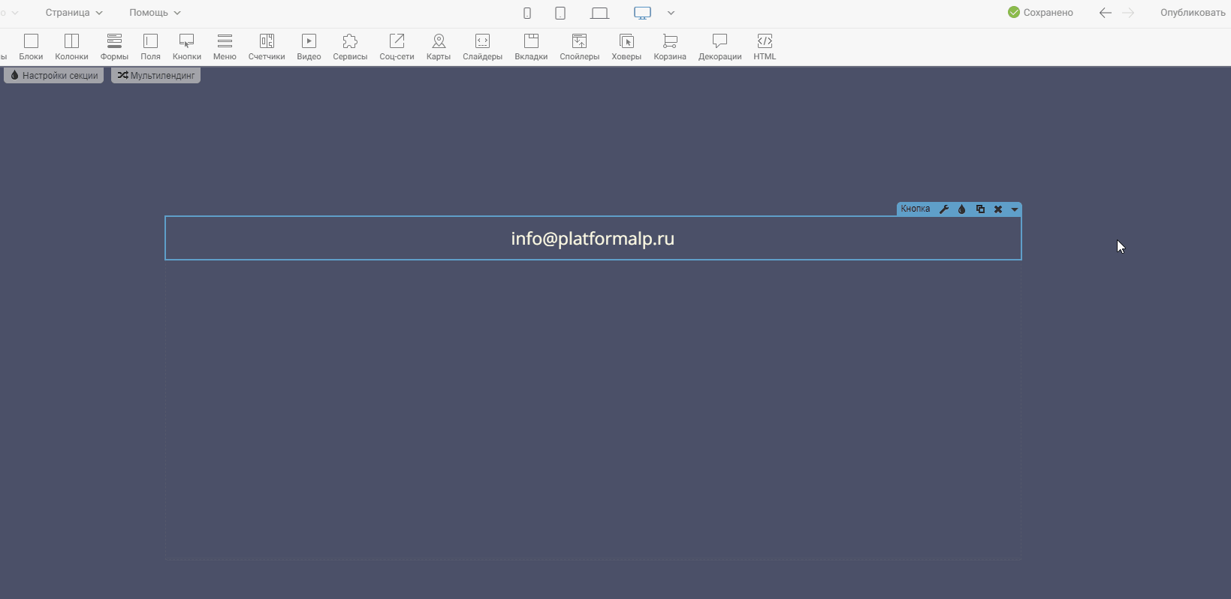Select the Видео element tool
This screenshot has height=599, width=1231.
[309, 47]
